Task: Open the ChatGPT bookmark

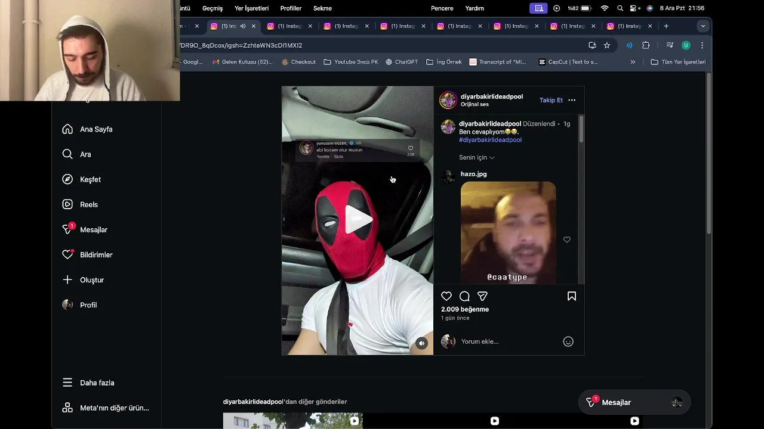Action: click(x=402, y=62)
